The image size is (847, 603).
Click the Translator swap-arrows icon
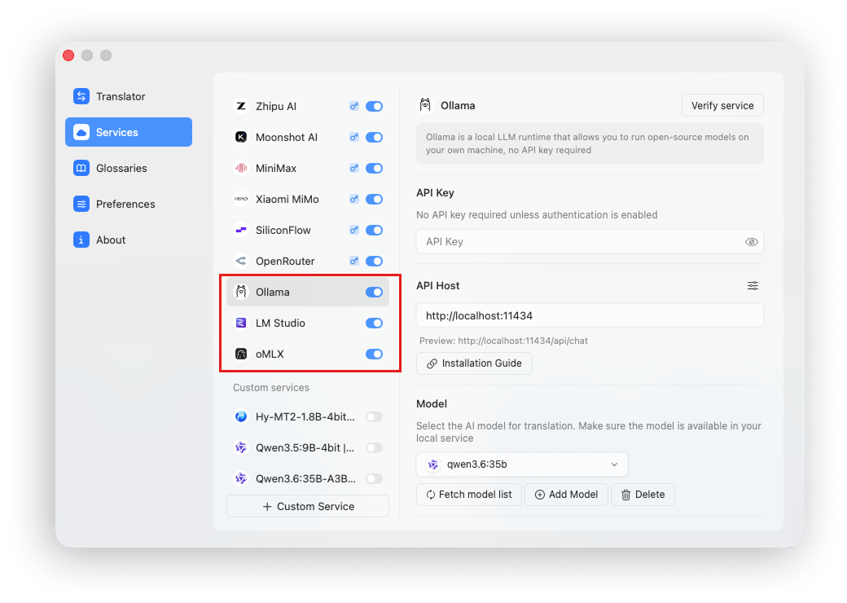81,97
